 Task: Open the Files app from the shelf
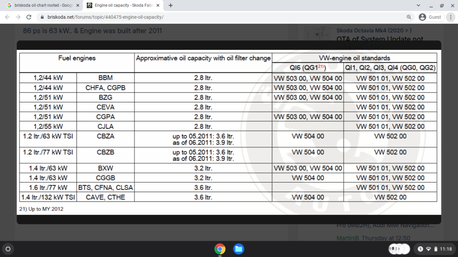pyautogui.click(x=239, y=249)
